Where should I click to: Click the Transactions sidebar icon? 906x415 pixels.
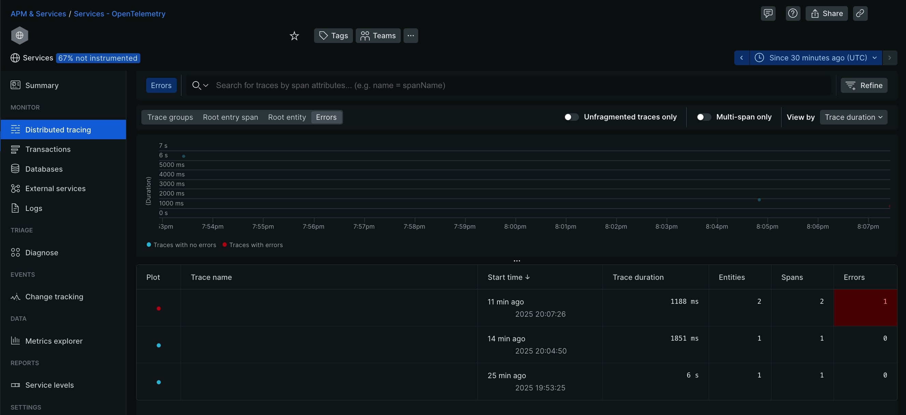[x=15, y=149]
